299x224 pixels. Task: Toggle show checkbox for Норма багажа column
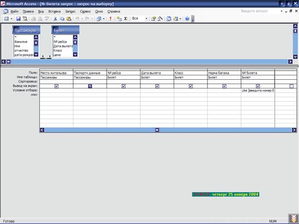(x=224, y=86)
